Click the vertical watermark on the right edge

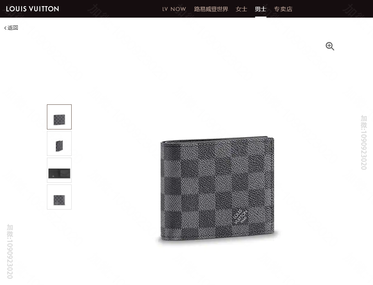tap(364, 142)
